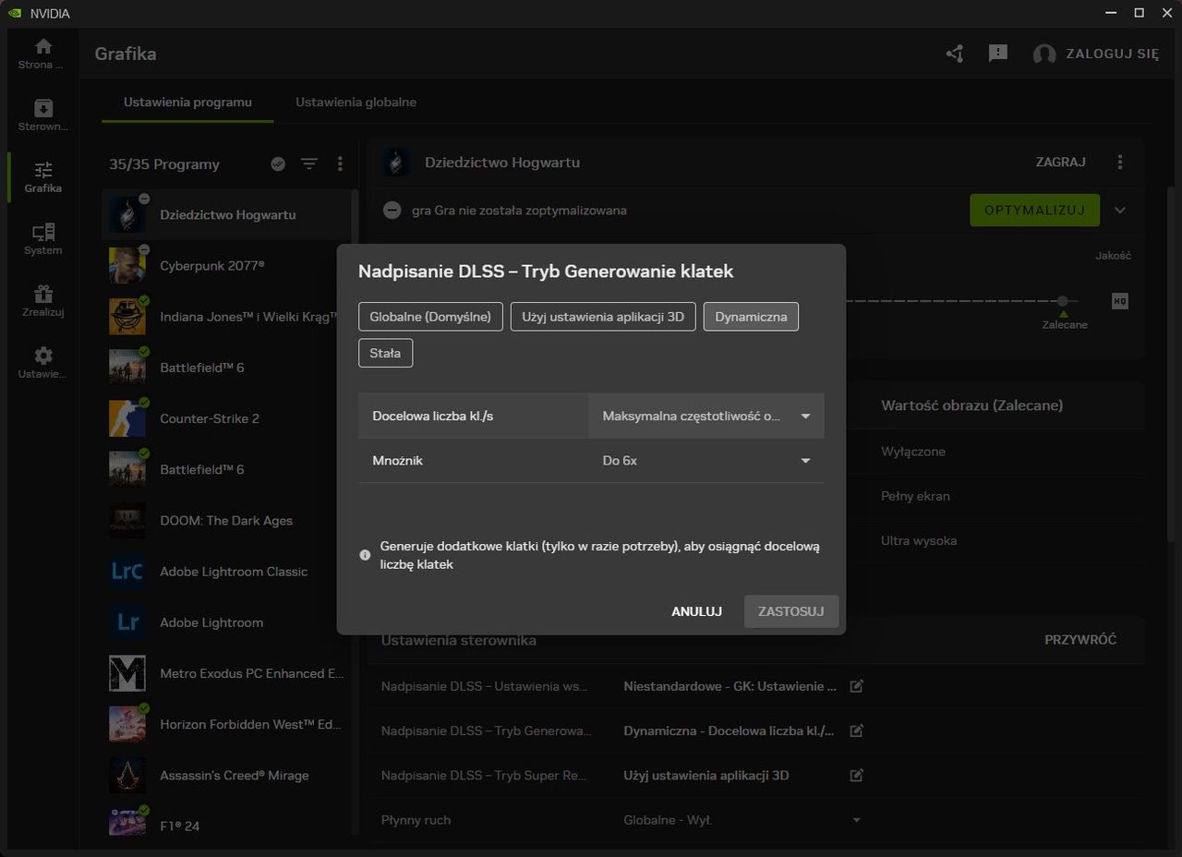Image resolution: width=1182 pixels, height=857 pixels.
Task: Edit Nadpisanie DLSS Tryb Super Rozdzielczości setting
Action: (856, 775)
